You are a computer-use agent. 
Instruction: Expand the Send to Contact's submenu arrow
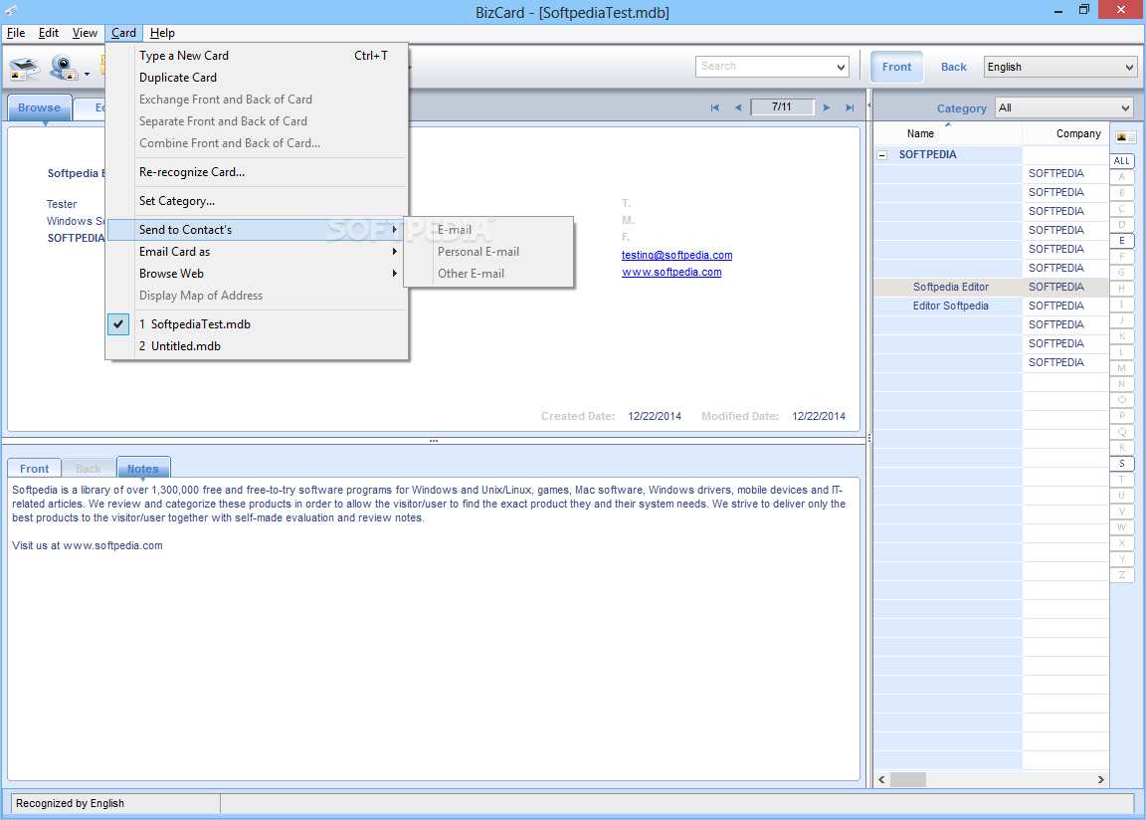pyautogui.click(x=395, y=230)
